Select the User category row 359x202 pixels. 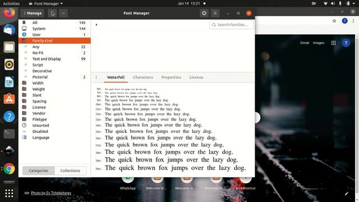point(54,35)
